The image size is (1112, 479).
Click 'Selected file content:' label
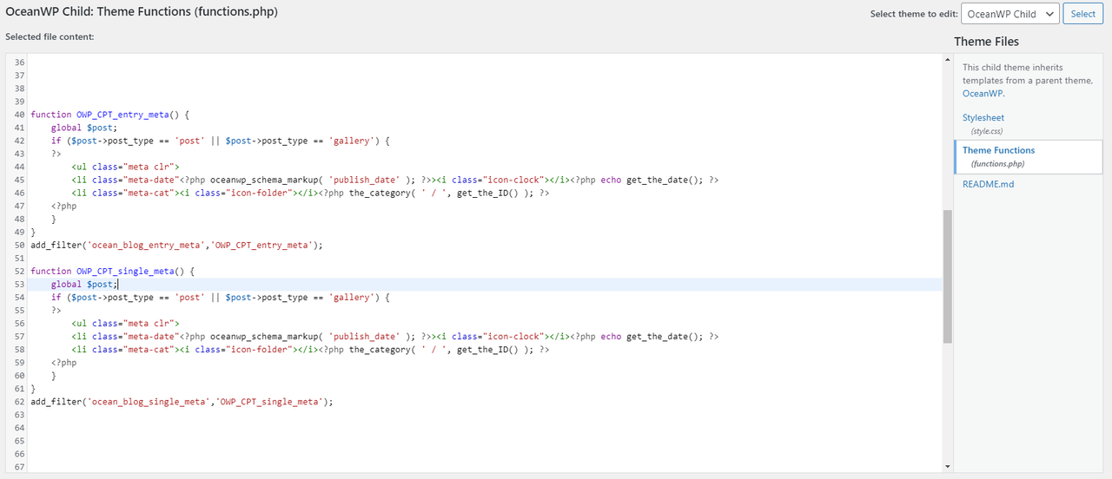[50, 36]
